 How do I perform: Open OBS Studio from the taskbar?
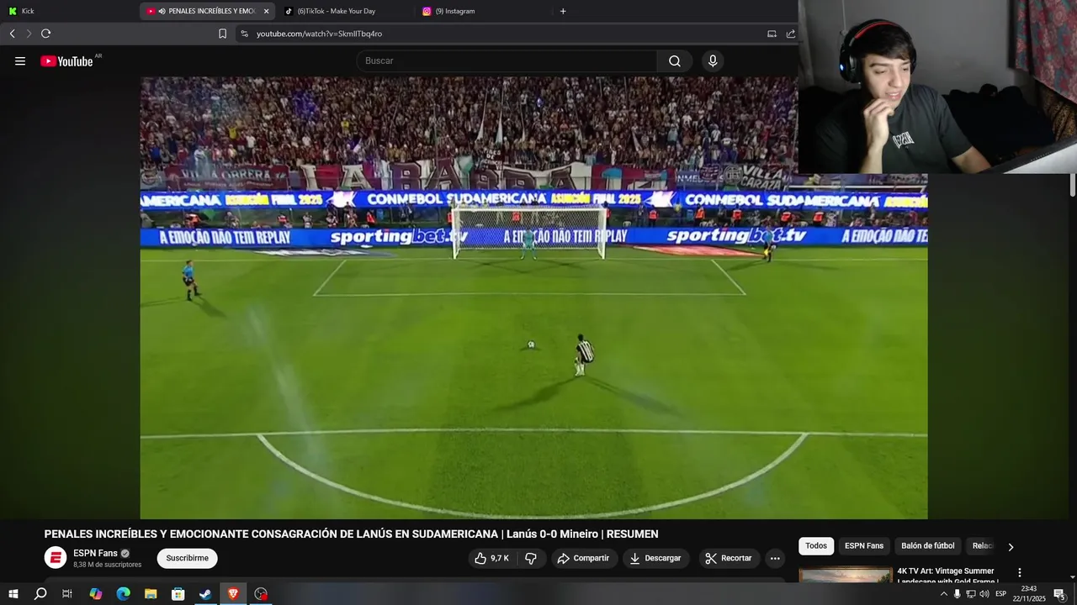coord(261,594)
